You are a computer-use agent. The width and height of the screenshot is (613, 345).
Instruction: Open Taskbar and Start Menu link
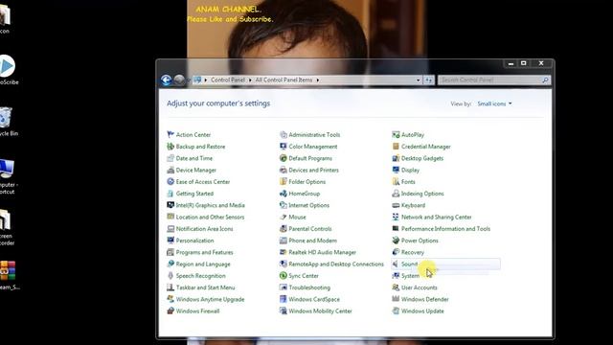pos(205,287)
